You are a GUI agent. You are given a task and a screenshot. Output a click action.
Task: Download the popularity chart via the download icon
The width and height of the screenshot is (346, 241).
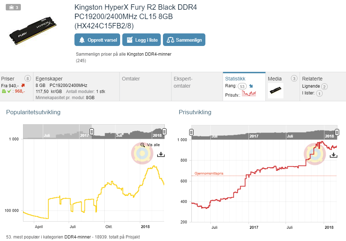[161, 154]
